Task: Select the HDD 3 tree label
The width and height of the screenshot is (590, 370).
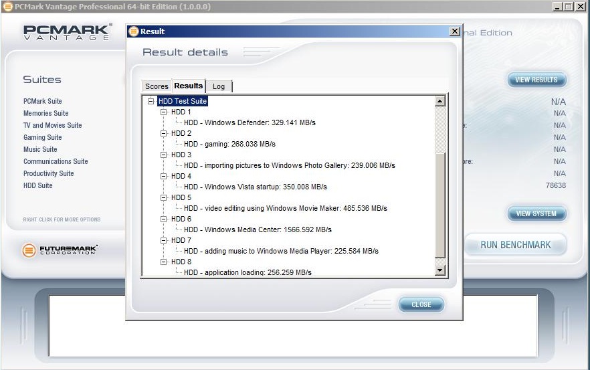Action: click(x=181, y=155)
